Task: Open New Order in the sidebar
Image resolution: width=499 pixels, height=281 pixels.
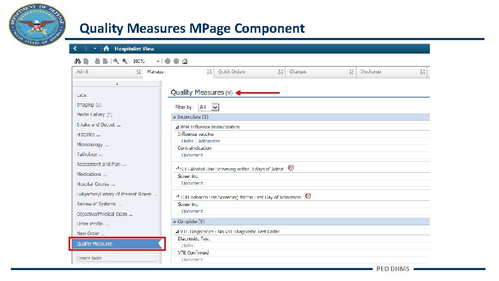Action: coord(90,234)
